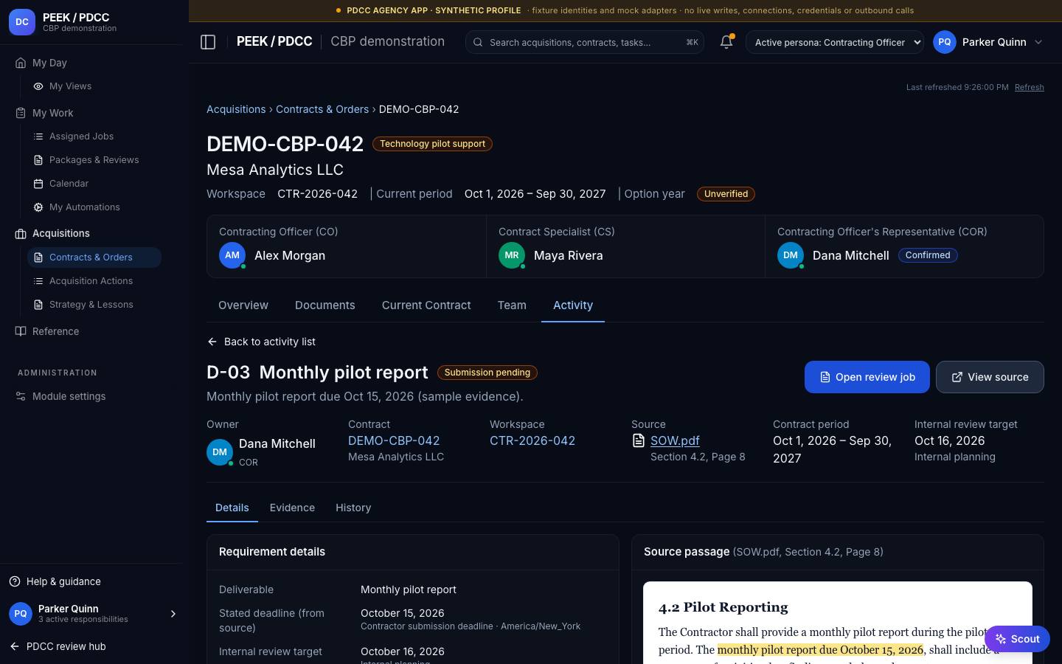Screen dimensions: 1062x664
Task: Click Open review job button
Action: click(x=867, y=377)
